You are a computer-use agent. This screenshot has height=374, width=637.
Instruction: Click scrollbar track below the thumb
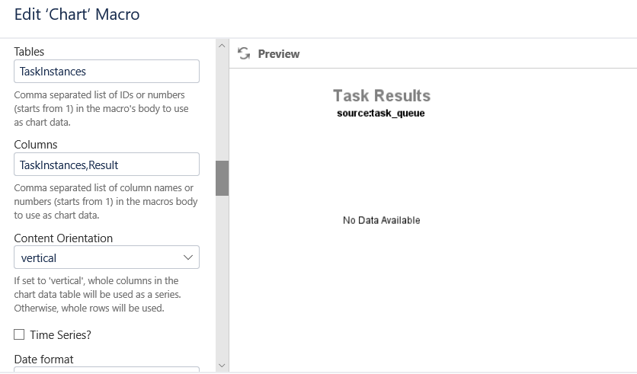222,278
